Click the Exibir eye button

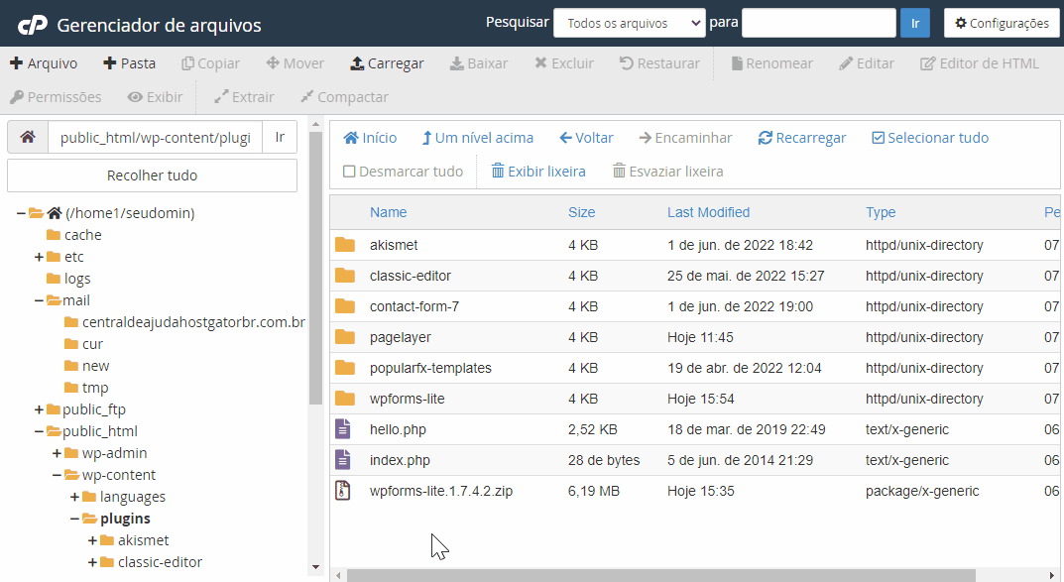[x=156, y=97]
